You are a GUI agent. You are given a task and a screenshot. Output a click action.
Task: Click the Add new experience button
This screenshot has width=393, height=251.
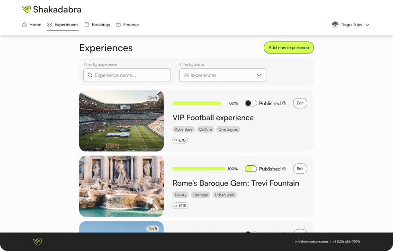point(288,48)
